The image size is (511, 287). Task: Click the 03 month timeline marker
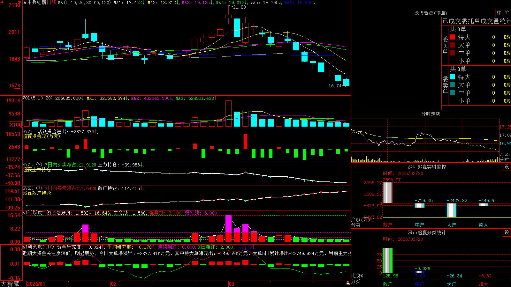point(232,284)
